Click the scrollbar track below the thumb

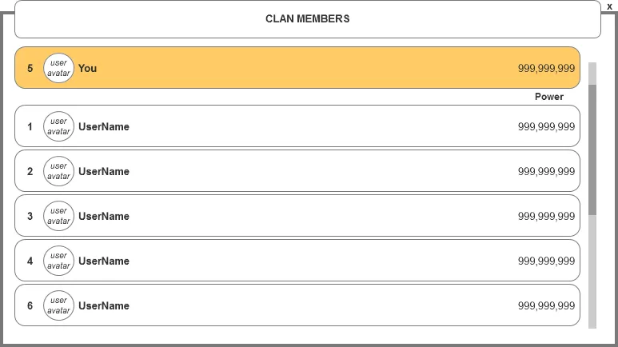click(x=592, y=272)
